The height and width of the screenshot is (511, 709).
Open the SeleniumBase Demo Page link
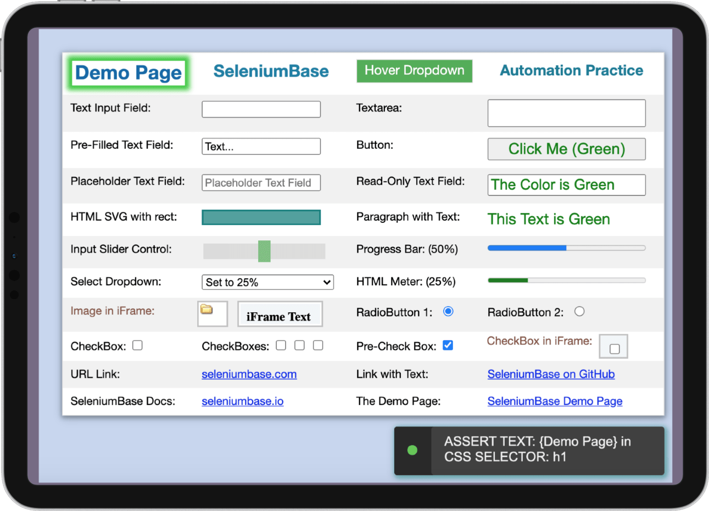[x=555, y=401]
